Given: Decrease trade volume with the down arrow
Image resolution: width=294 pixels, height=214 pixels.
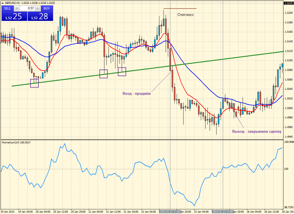Looking at the screenshot, I should [17, 8].
